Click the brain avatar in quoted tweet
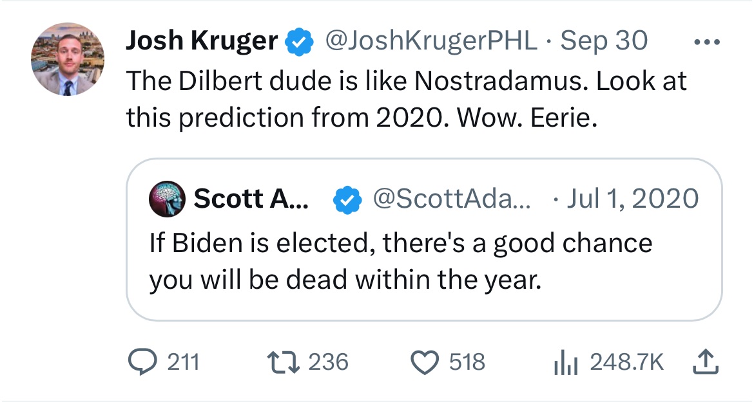Viewport: 754px width, 402px height. pyautogui.click(x=167, y=199)
